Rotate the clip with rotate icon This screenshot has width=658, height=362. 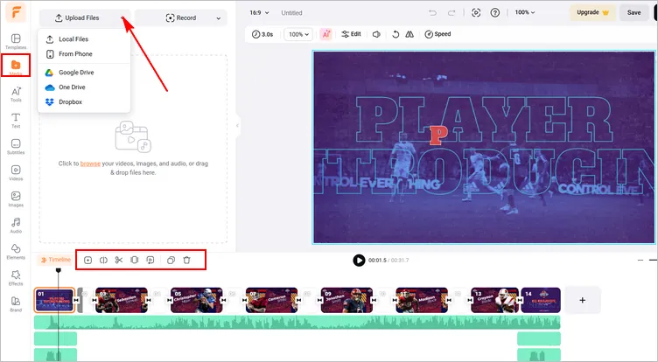point(395,34)
